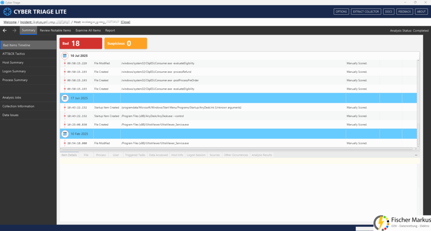Open the Logon Session tab
431x231 pixels.
(196, 155)
